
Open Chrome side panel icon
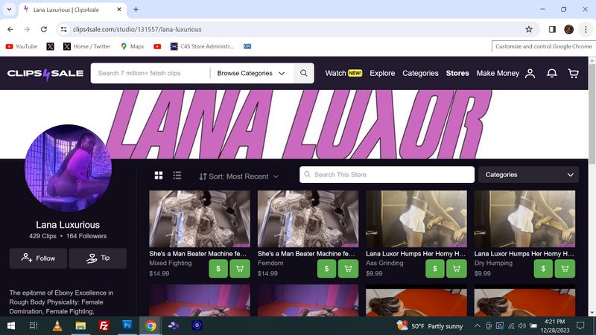552,29
